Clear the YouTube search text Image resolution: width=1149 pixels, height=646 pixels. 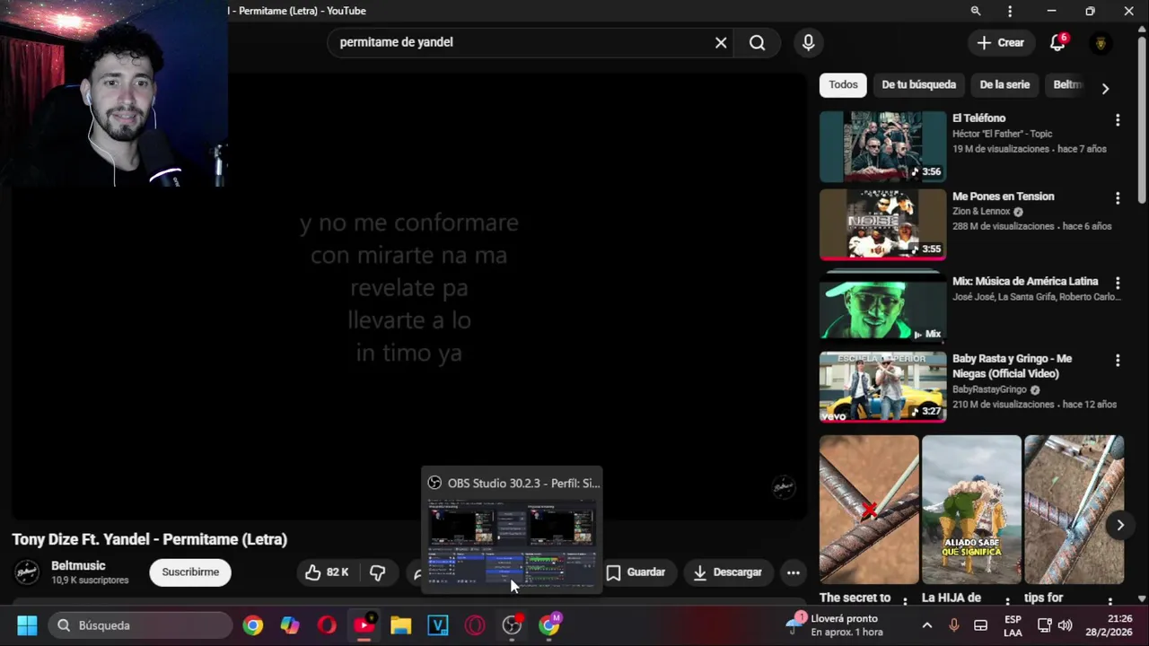(x=721, y=42)
